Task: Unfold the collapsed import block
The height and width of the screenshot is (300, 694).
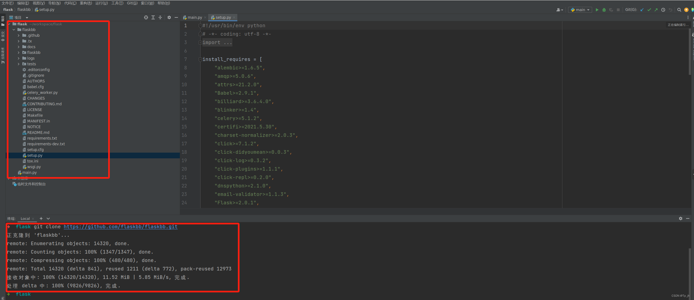Action: point(200,42)
